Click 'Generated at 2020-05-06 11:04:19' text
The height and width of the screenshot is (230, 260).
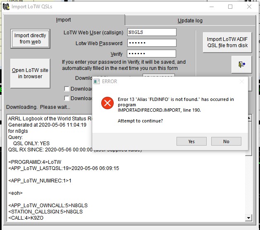point(47,125)
